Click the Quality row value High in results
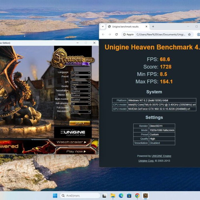 tap(162, 139)
